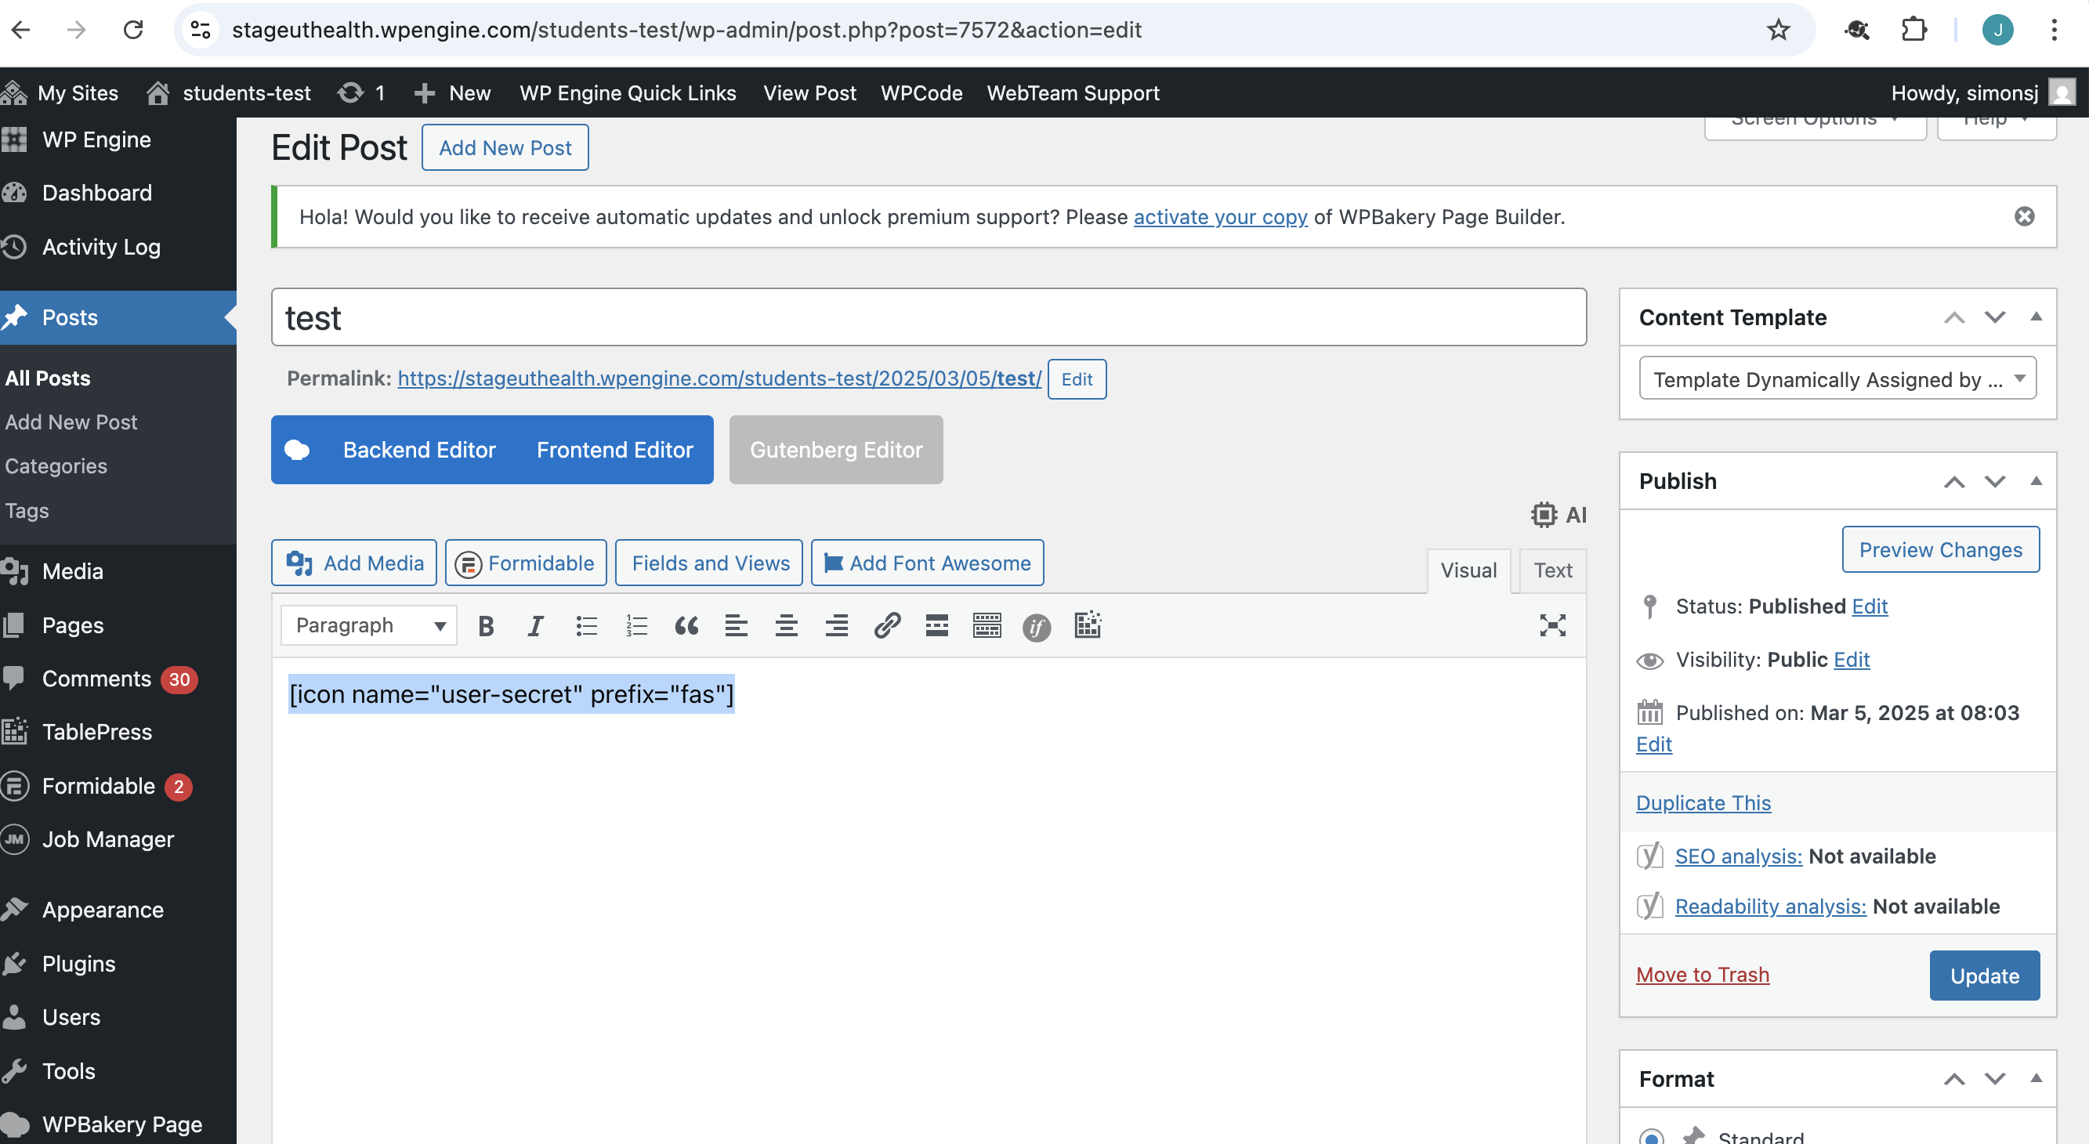Align text center

[787, 625]
